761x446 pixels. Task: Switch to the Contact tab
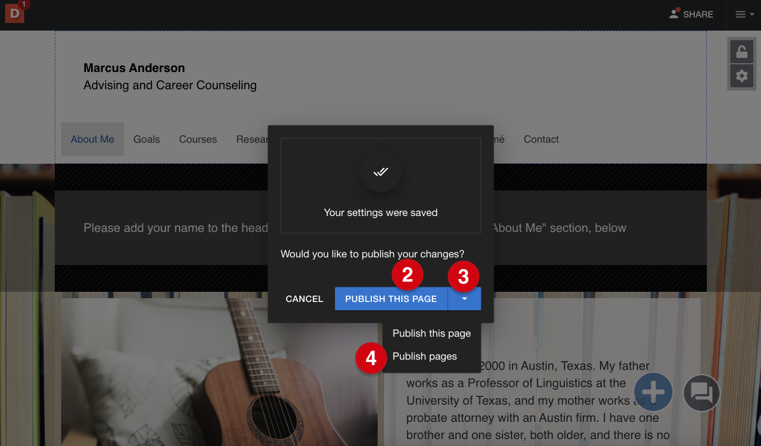(x=541, y=140)
